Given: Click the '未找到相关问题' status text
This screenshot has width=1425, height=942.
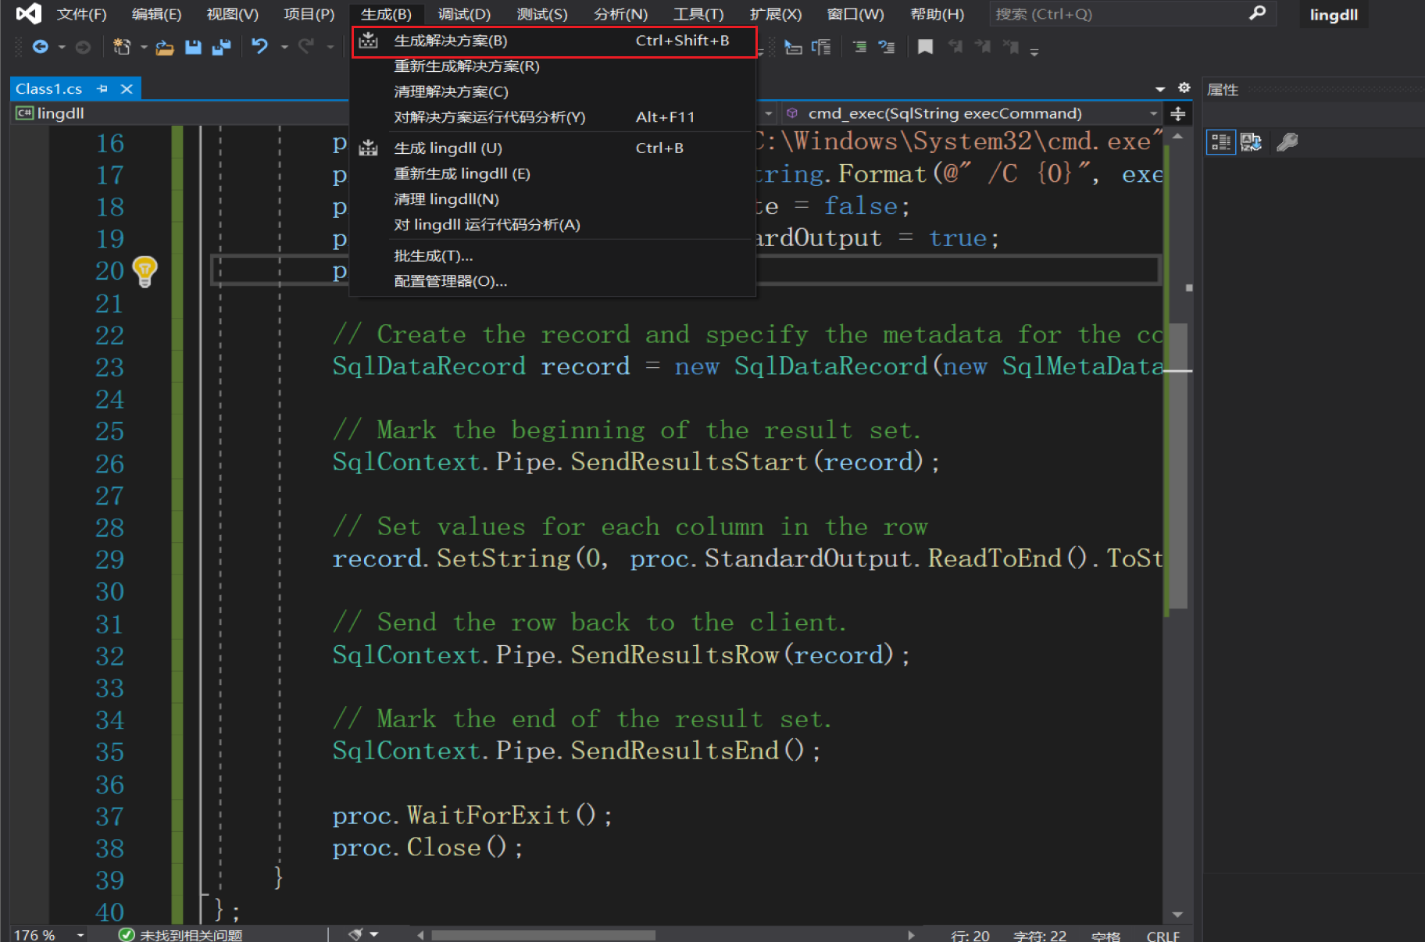Looking at the screenshot, I should tap(191, 935).
